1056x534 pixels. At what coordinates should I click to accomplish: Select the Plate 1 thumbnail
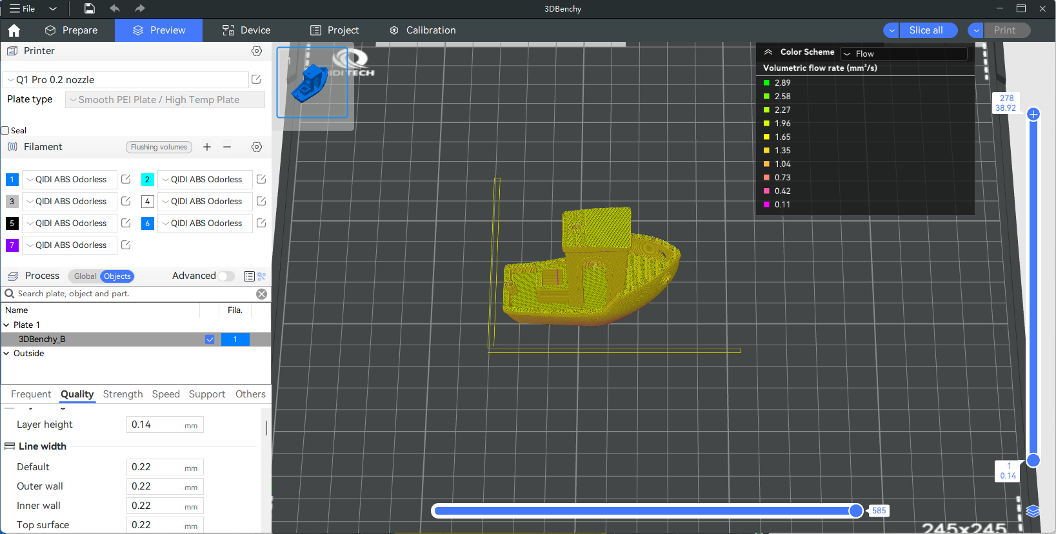pos(312,82)
